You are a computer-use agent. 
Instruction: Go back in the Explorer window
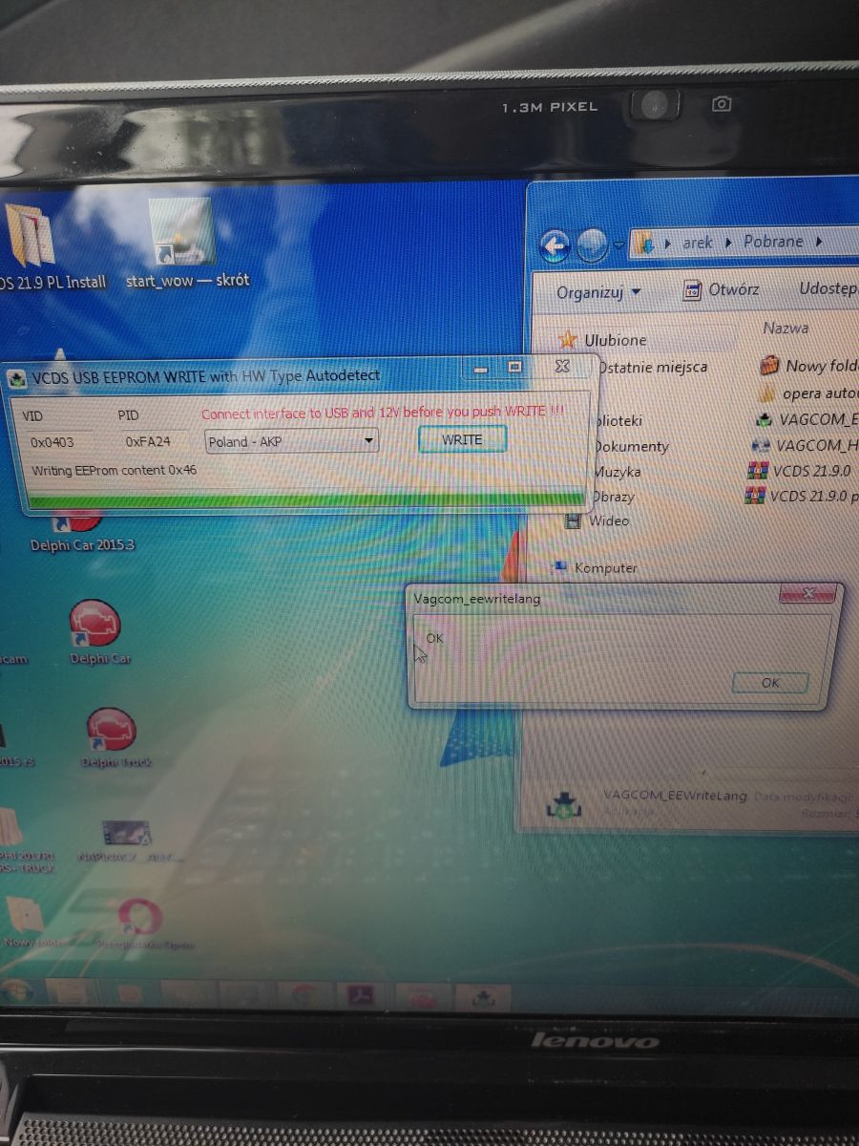click(x=555, y=245)
